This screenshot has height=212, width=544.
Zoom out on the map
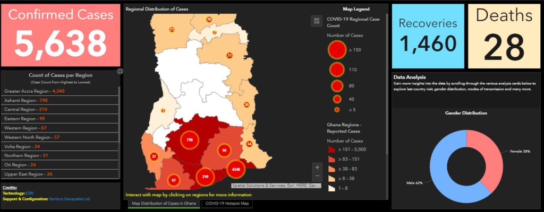coord(317,175)
